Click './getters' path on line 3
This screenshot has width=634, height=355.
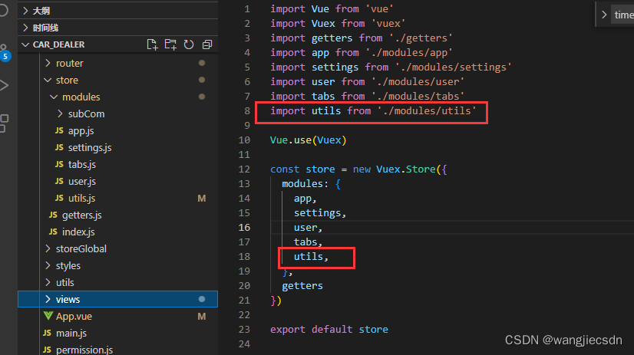pos(421,38)
